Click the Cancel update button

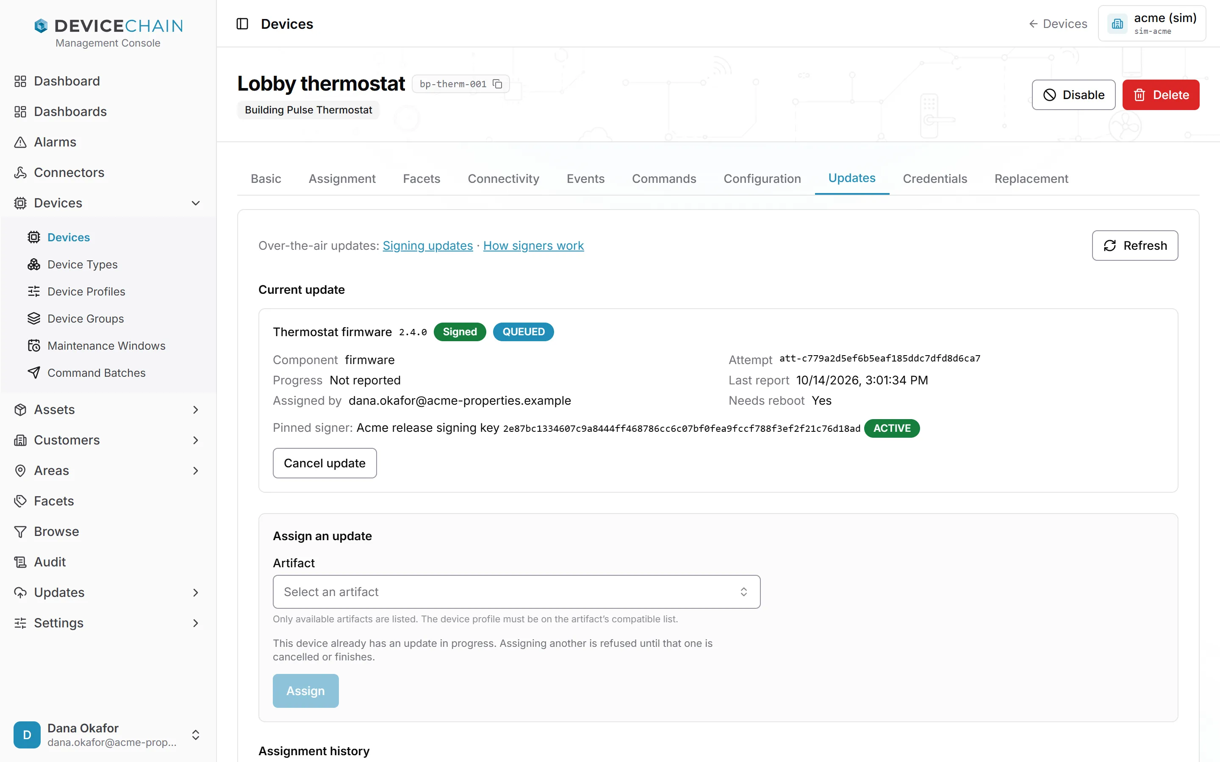click(324, 463)
